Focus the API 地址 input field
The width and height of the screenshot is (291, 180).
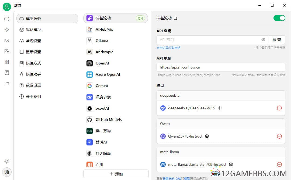[x=221, y=67]
